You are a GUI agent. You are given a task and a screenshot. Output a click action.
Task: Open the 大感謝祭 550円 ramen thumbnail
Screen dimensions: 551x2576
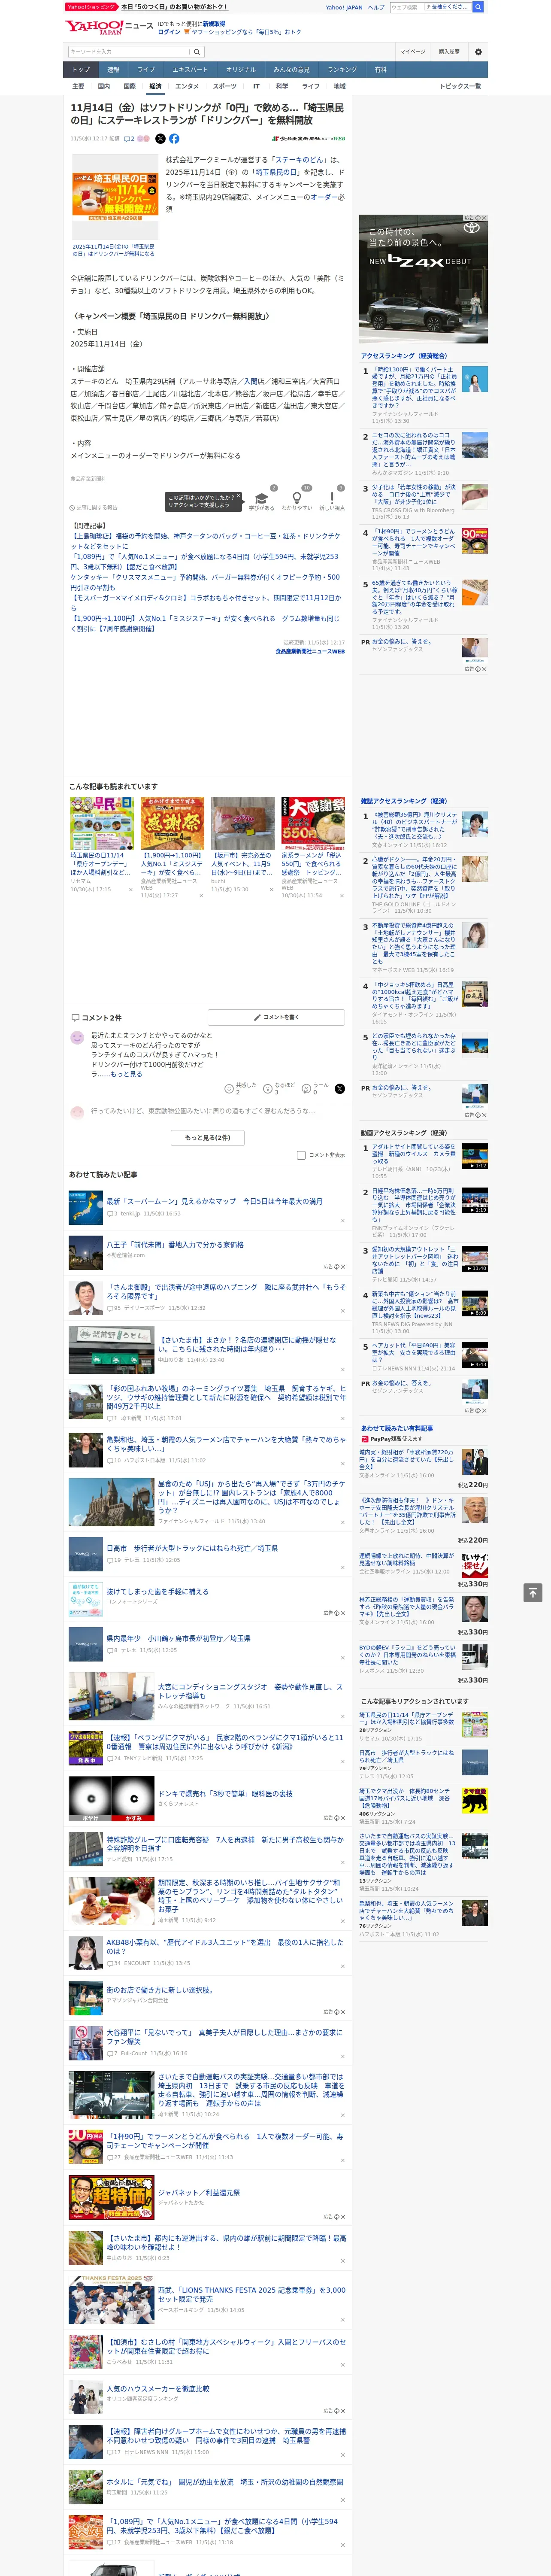[313, 824]
